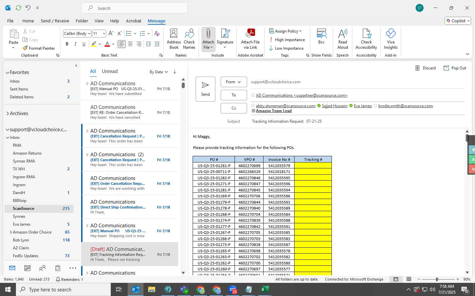Toggle presence indicator for brodie.smith recipient
The width and height of the screenshot is (475, 296).
(x=375, y=106)
